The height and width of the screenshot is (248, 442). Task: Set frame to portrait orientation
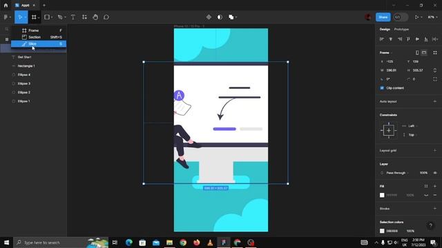417,52
